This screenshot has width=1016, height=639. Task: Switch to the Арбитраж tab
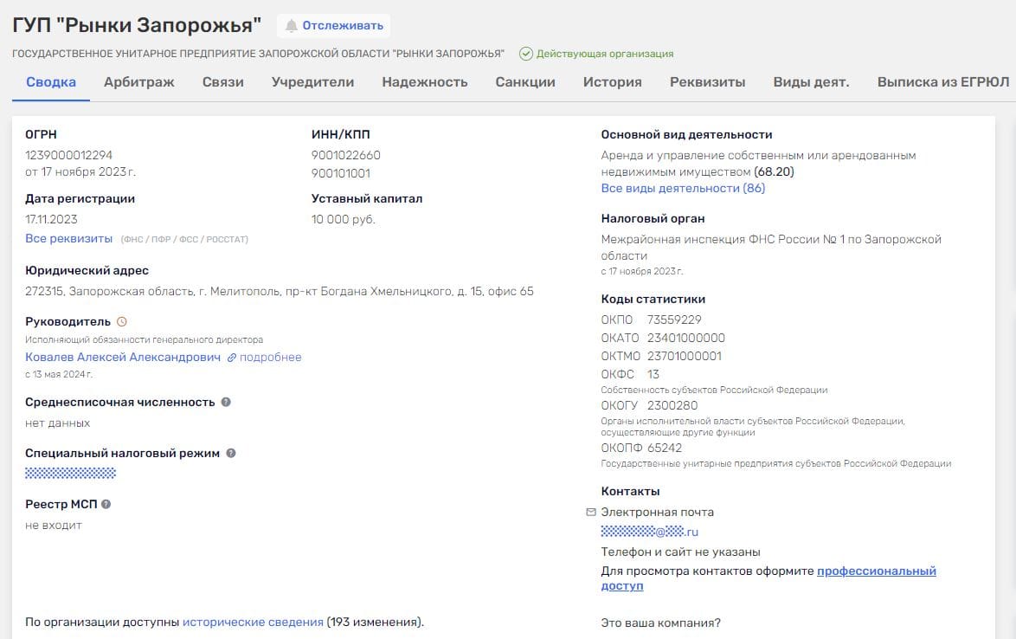(139, 82)
